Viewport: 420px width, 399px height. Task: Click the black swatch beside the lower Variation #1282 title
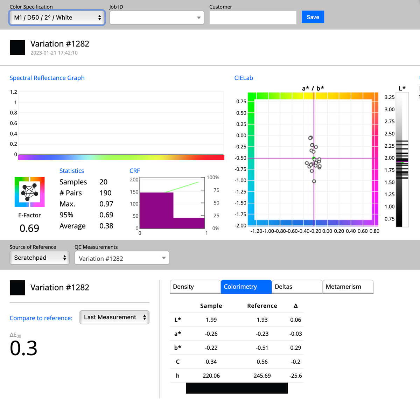coord(17,288)
